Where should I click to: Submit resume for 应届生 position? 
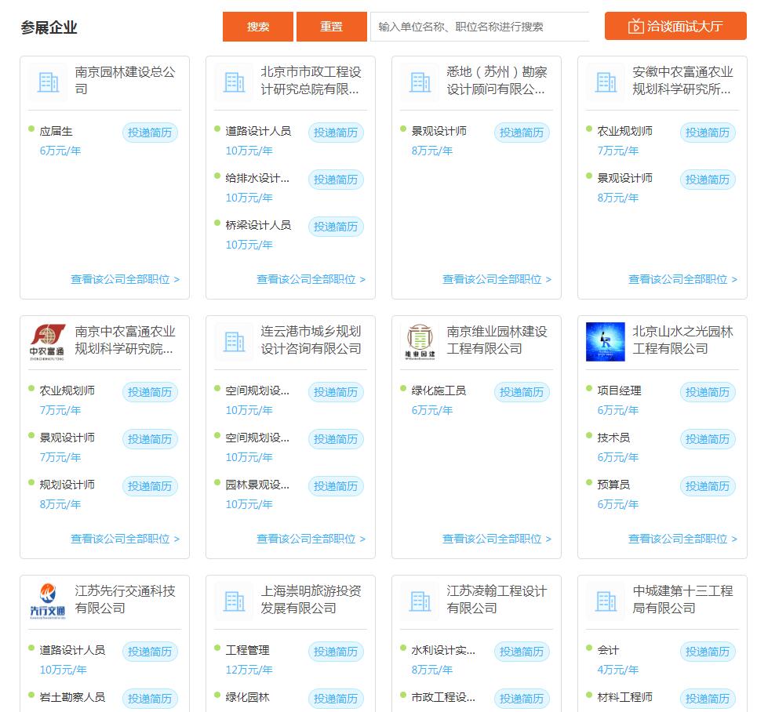click(x=150, y=133)
